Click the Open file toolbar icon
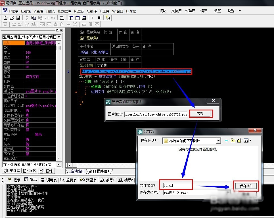274x218 pixels. coord(12,18)
